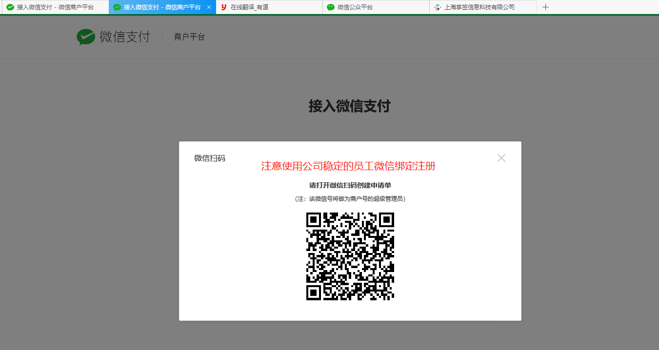Select the active 接入微信支付 browser tab
The height and width of the screenshot is (350, 659).
pos(162,7)
